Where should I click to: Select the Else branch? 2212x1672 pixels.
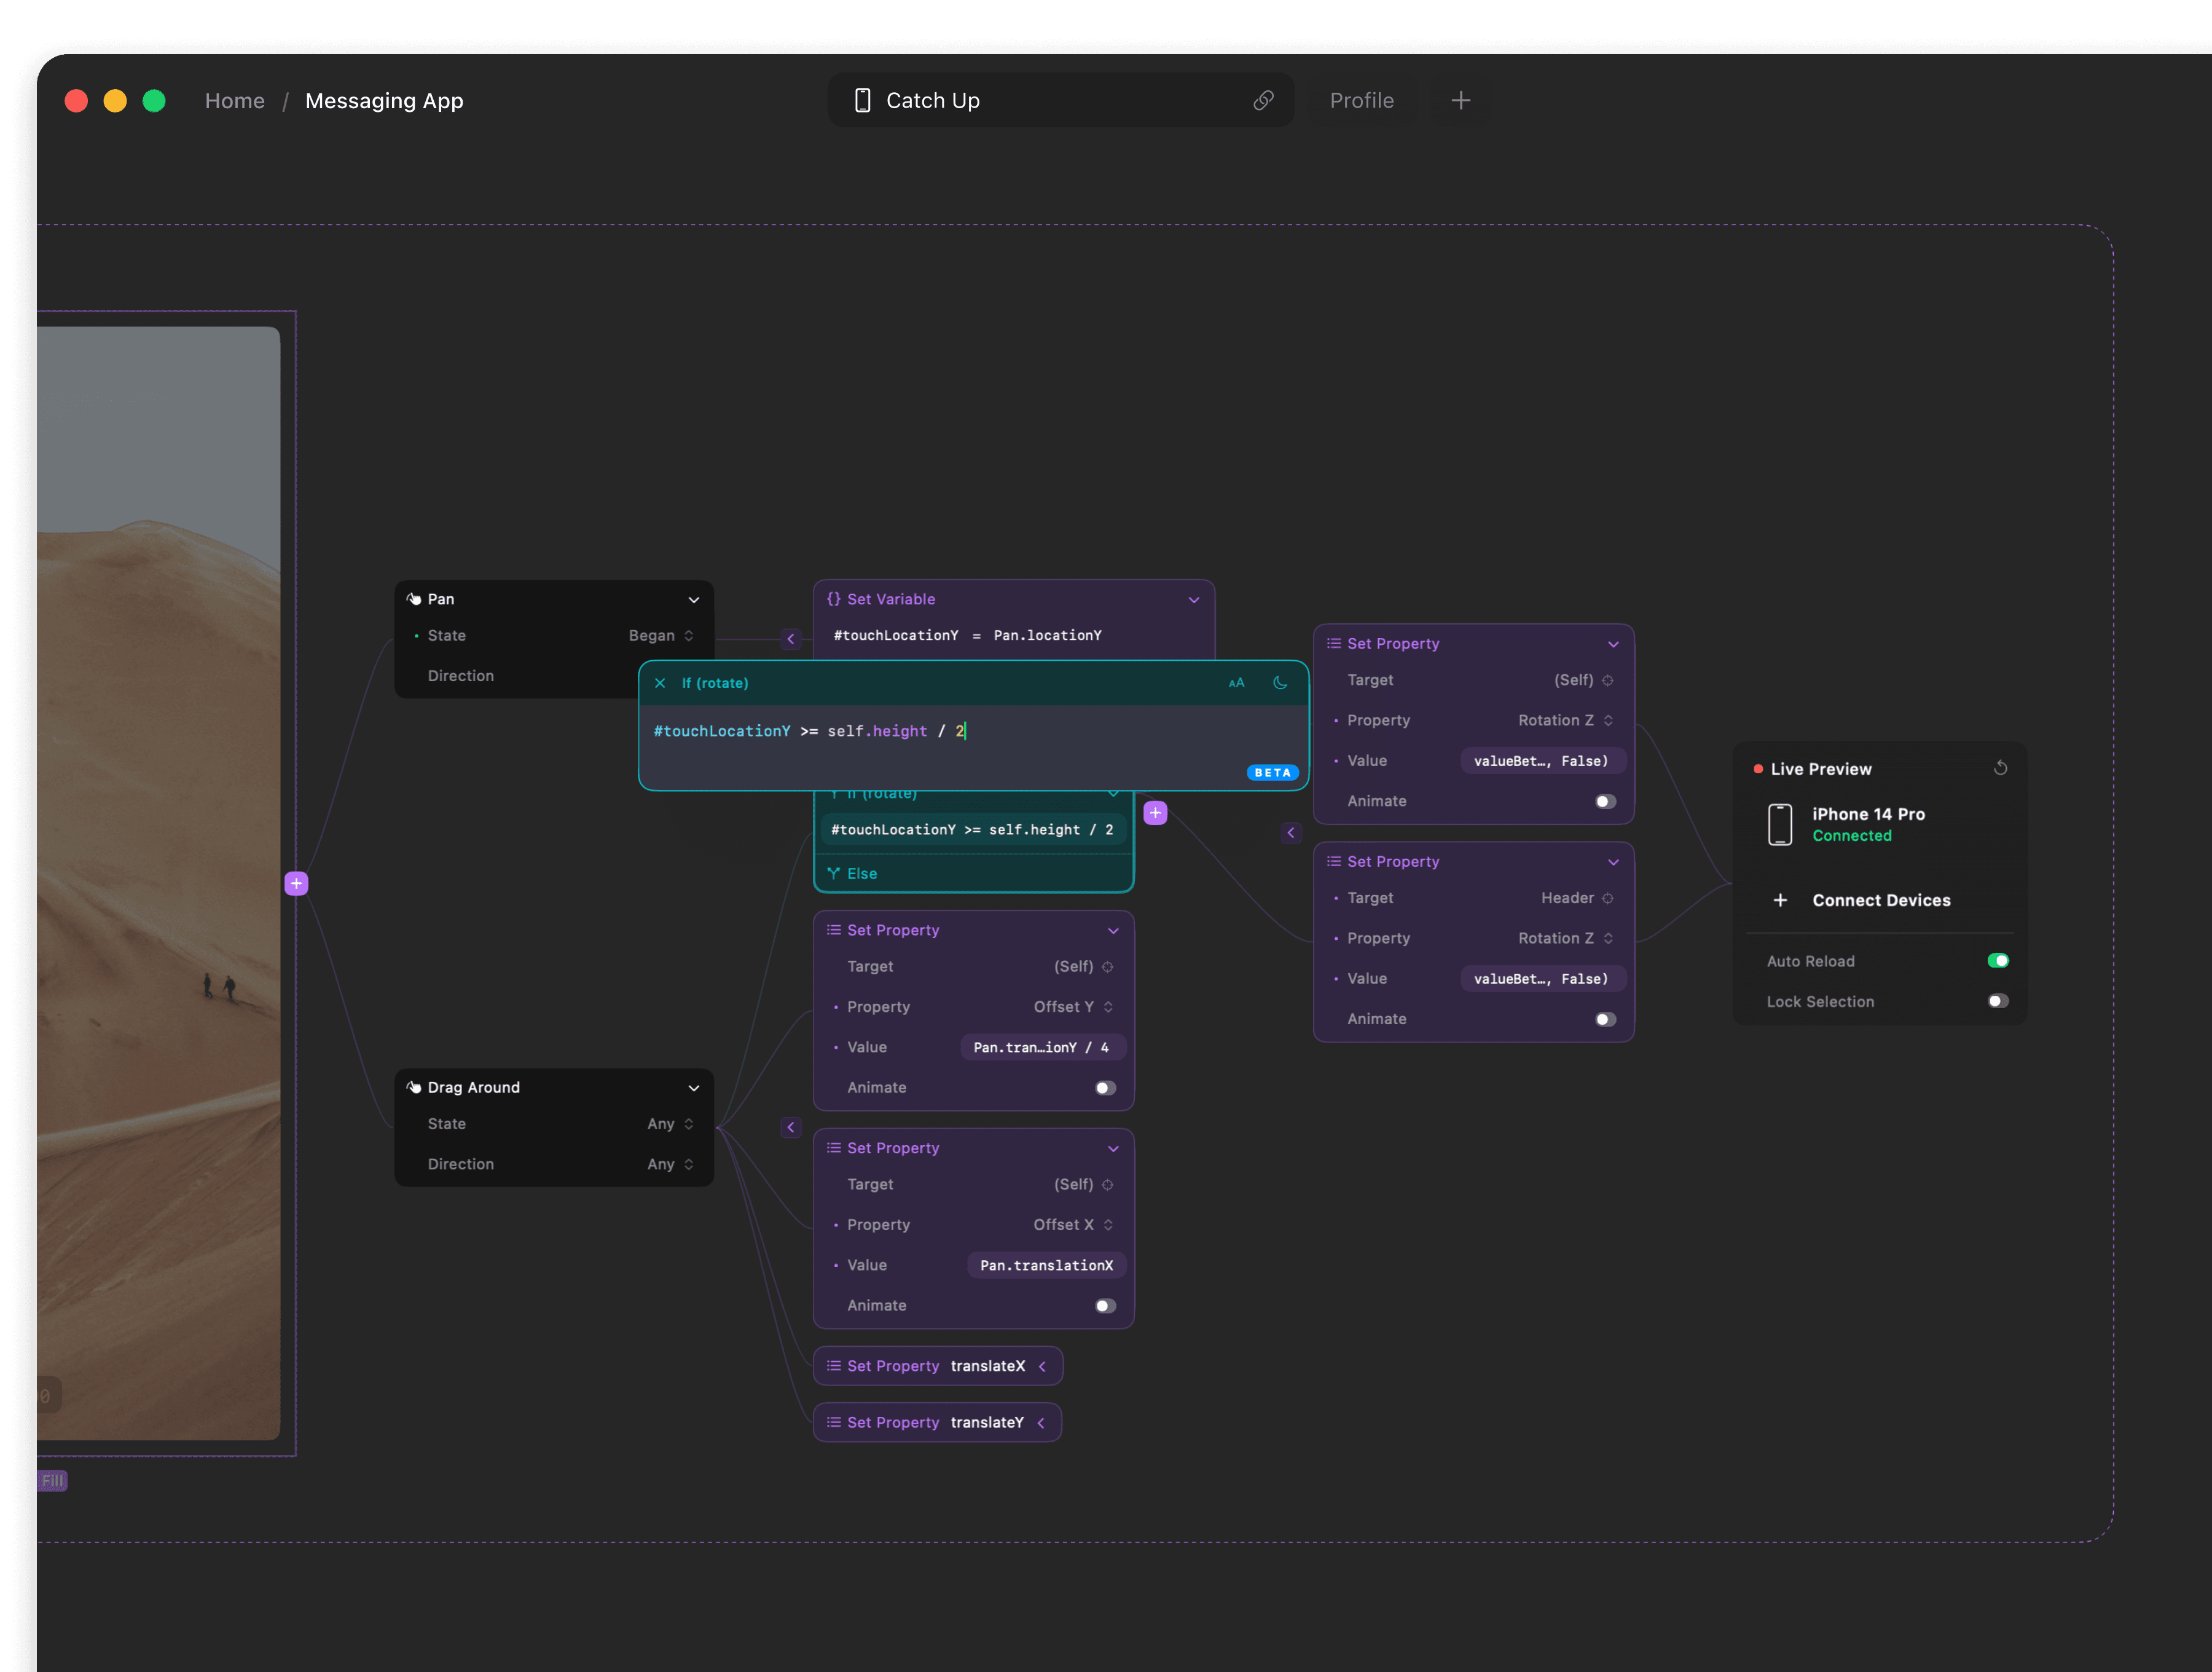pos(973,872)
